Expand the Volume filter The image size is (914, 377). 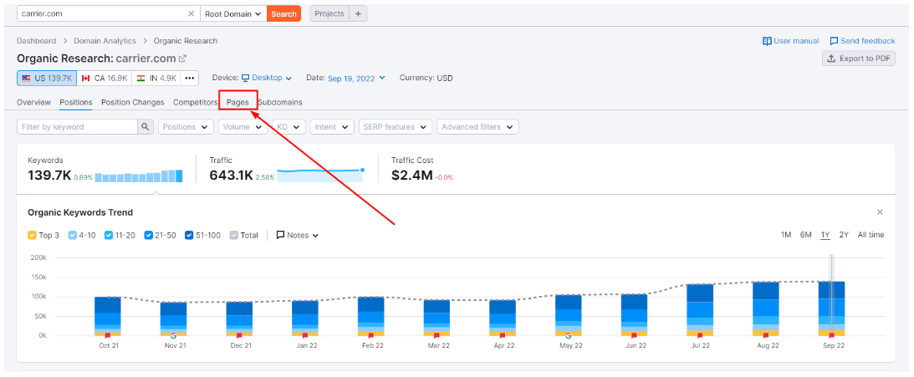[x=243, y=127]
